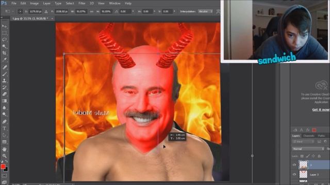Open the Edit menu

[23, 4]
